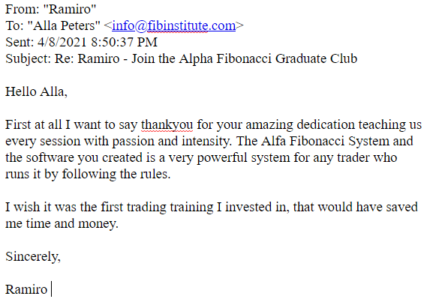Click "Alpha Fibonacci Graduate Club" in subject
The height and width of the screenshot is (302, 430).
click(x=268, y=58)
